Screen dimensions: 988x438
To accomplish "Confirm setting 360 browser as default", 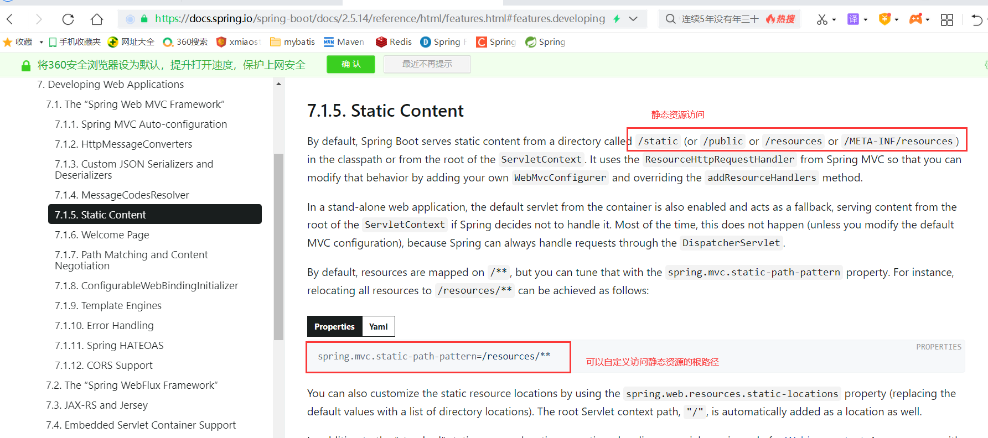I will tap(351, 64).
